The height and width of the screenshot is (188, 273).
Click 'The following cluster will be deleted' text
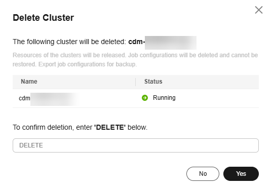(x=69, y=42)
